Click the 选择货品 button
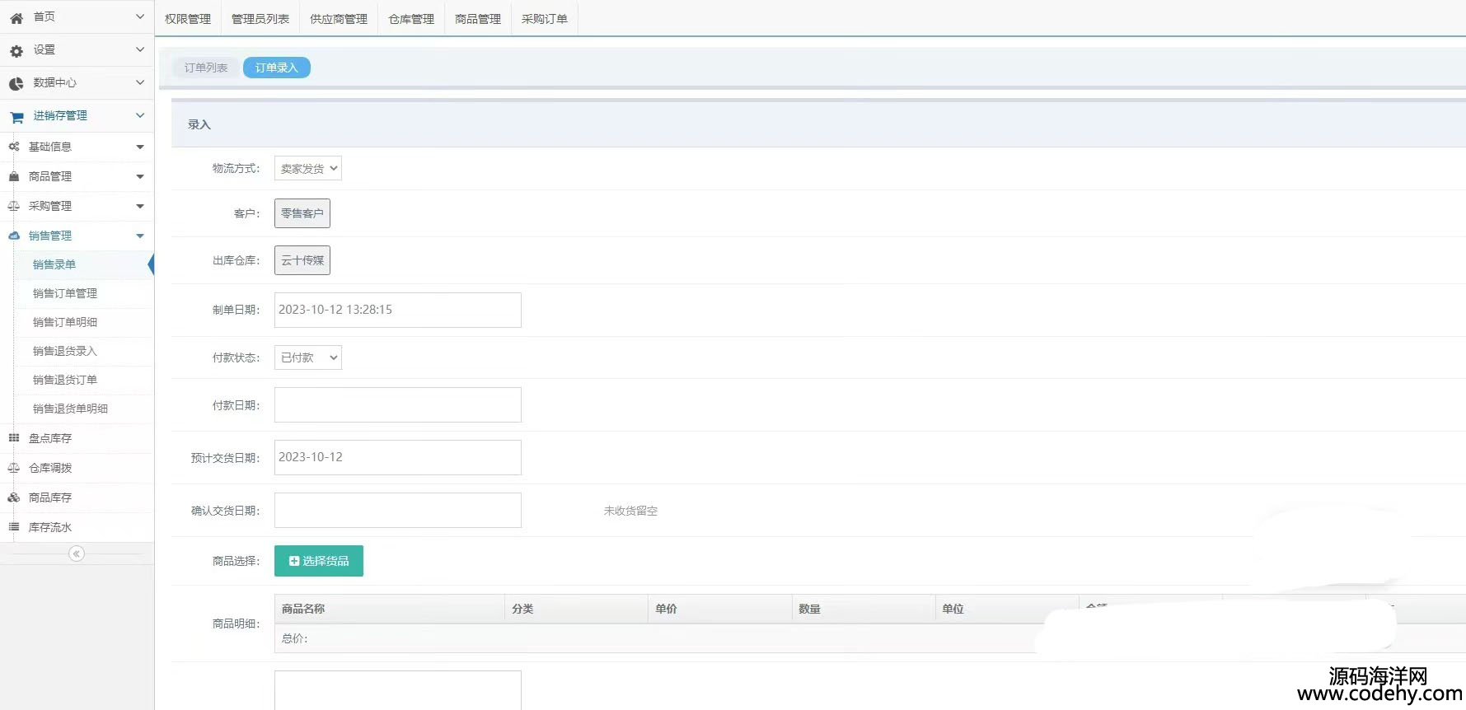The image size is (1466, 710). (x=319, y=561)
